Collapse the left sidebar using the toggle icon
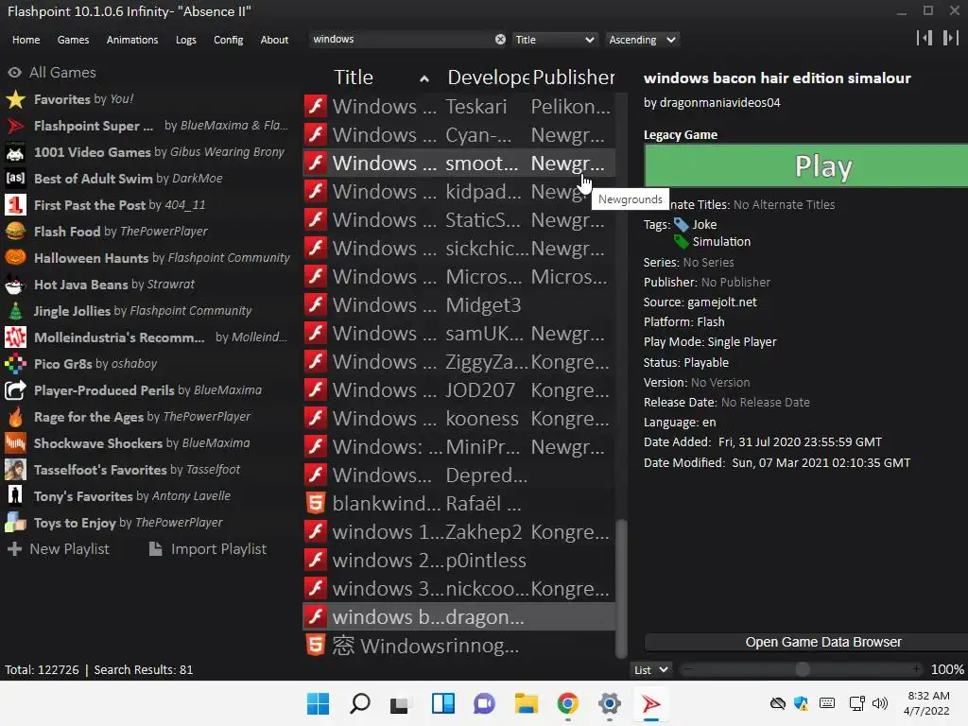 tap(925, 38)
